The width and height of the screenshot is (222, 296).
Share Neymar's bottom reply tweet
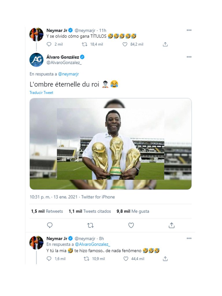(x=165, y=259)
